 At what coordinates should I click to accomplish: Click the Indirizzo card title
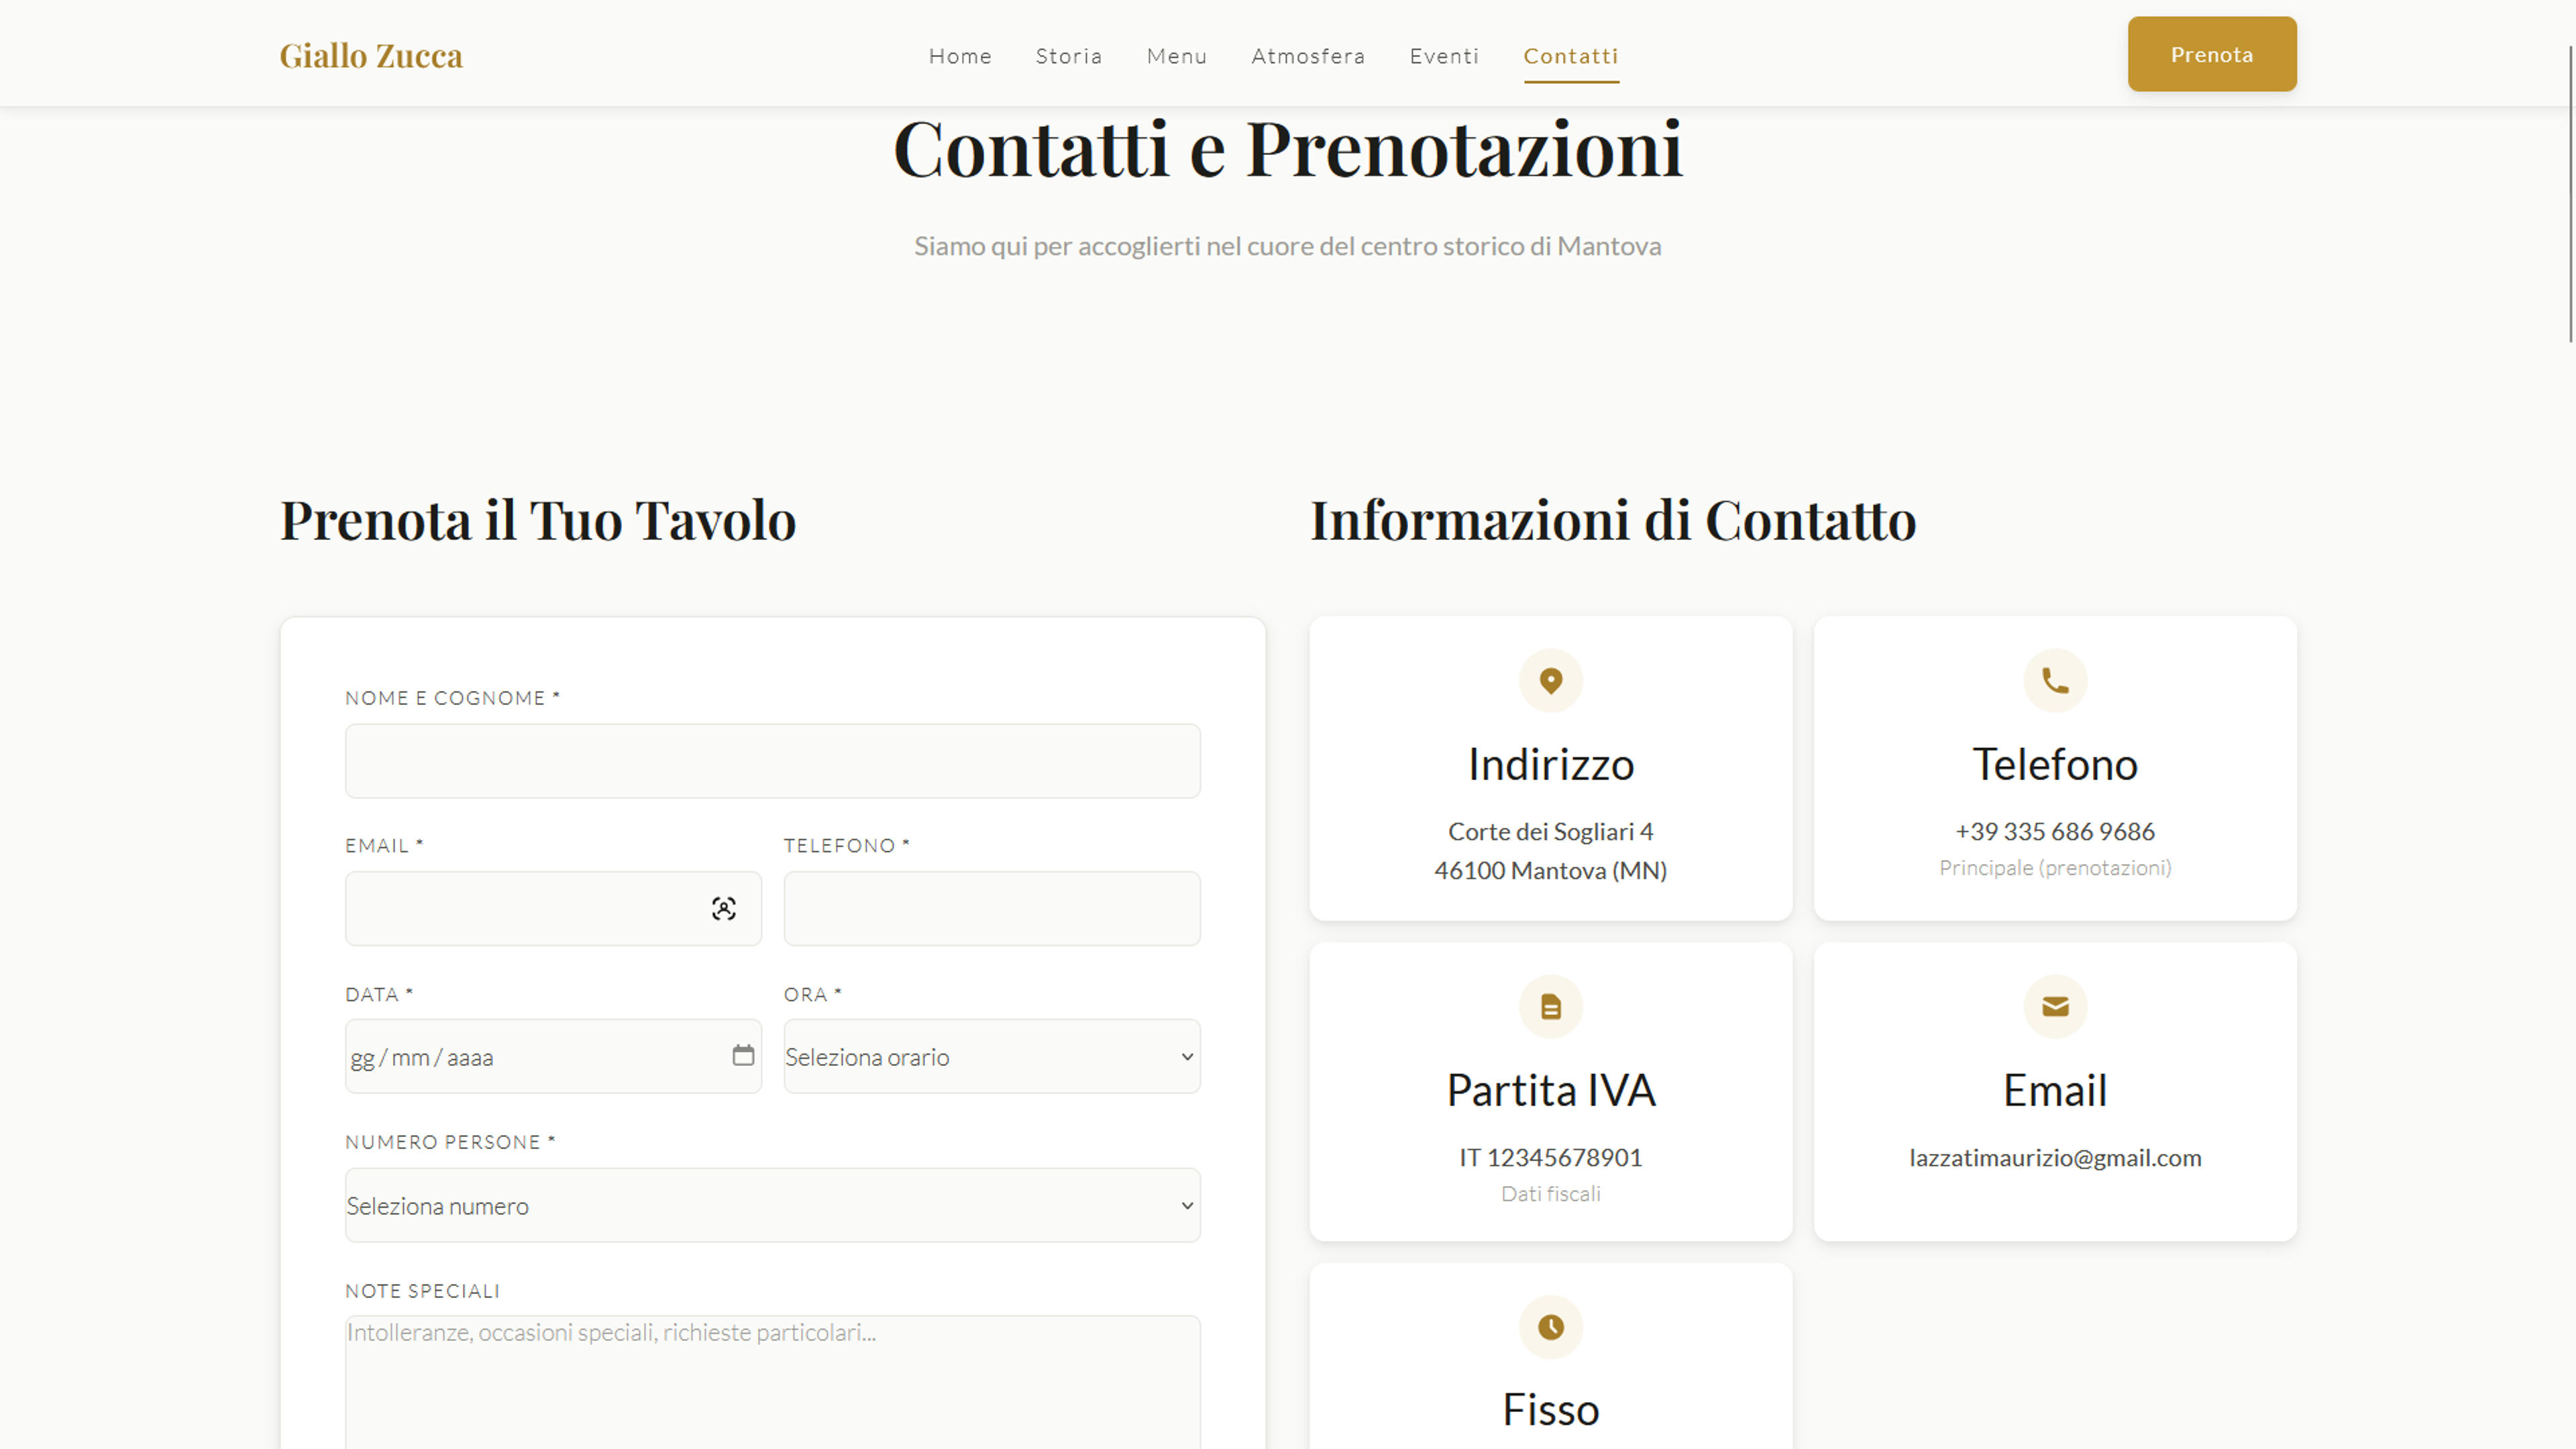tap(1551, 764)
